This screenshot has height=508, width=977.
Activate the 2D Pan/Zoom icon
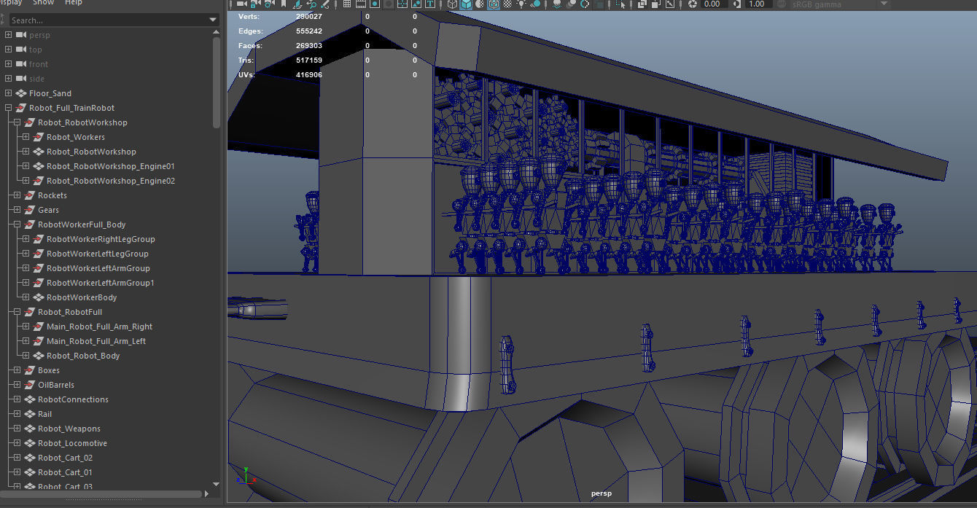[x=311, y=4]
